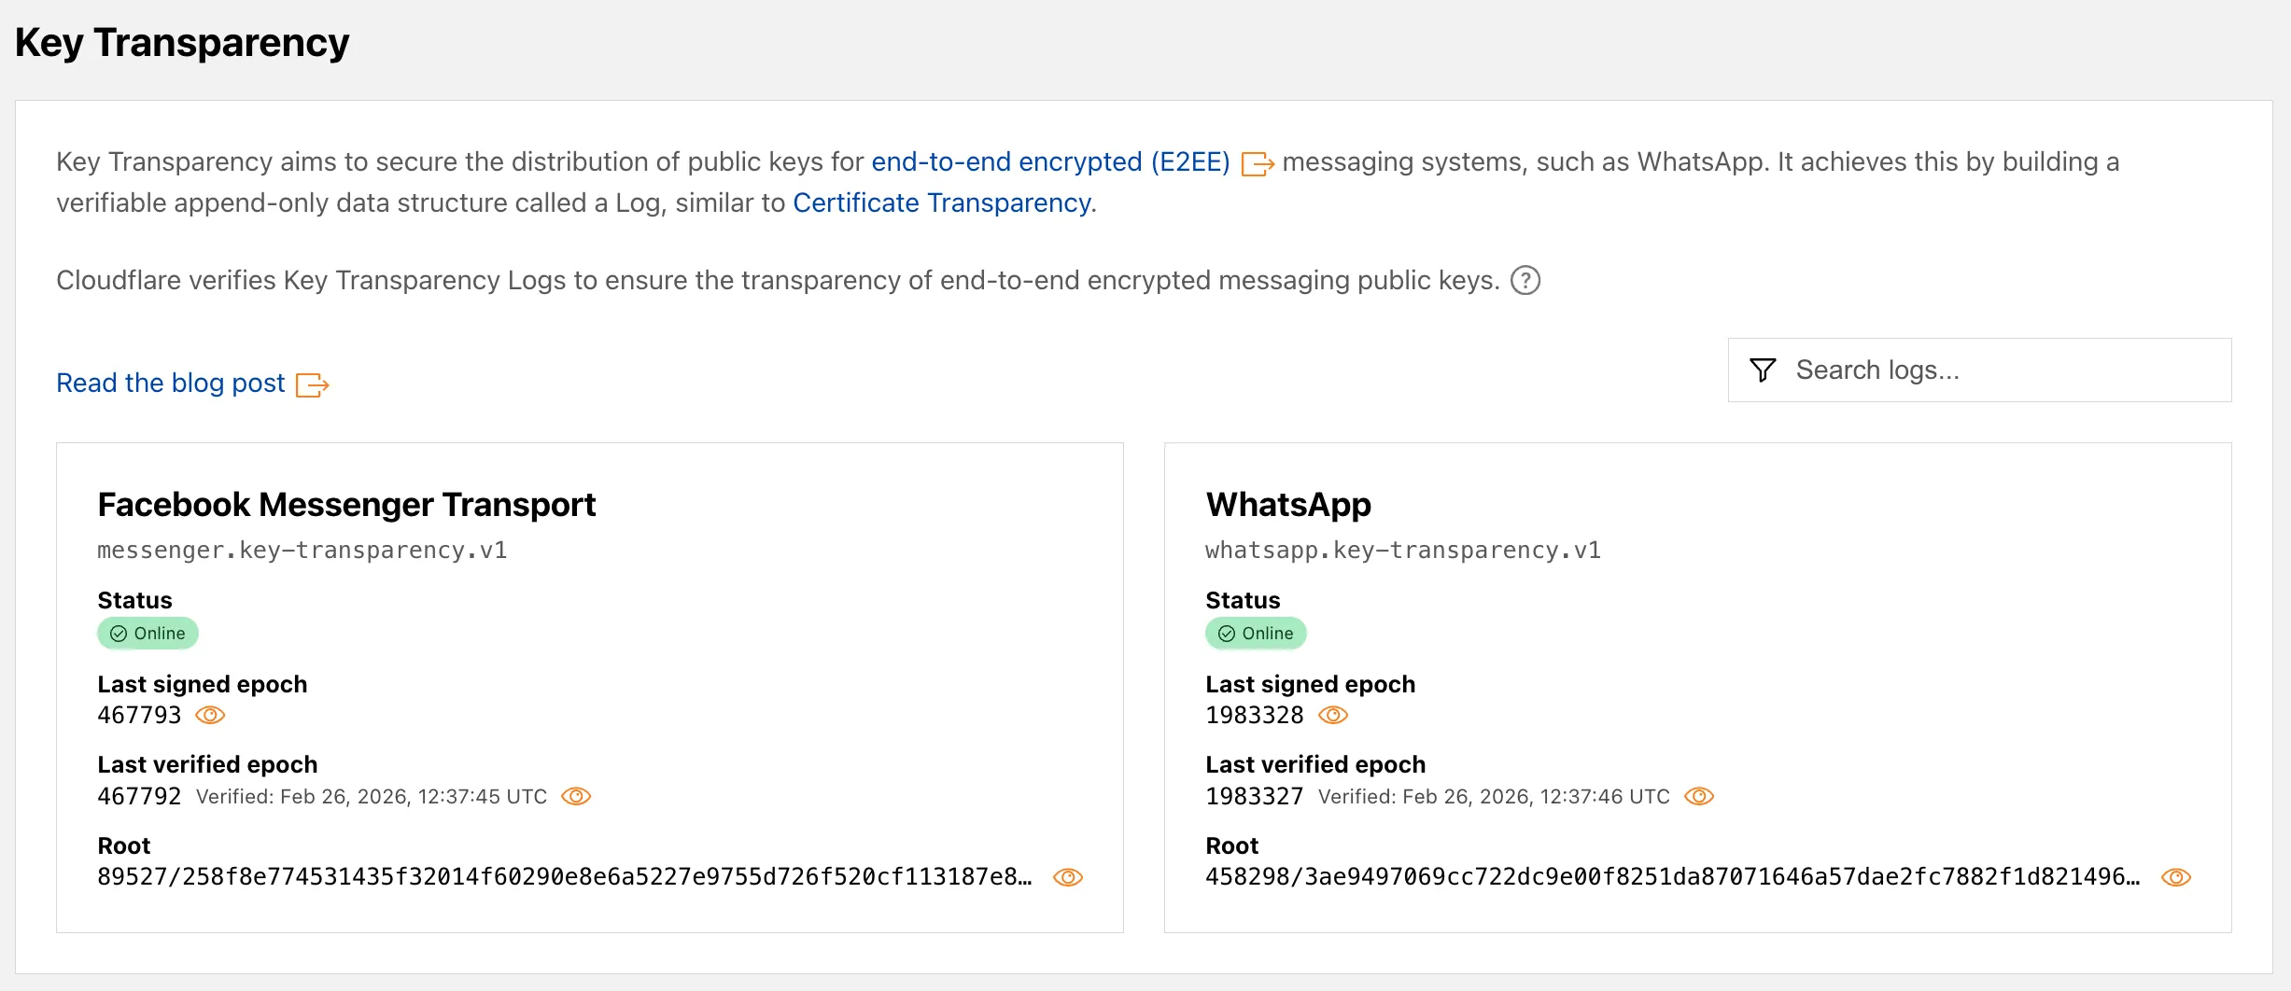
Task: Click the eye icon next to WhatsApp's last signed epoch 1983328
Action: click(1333, 715)
